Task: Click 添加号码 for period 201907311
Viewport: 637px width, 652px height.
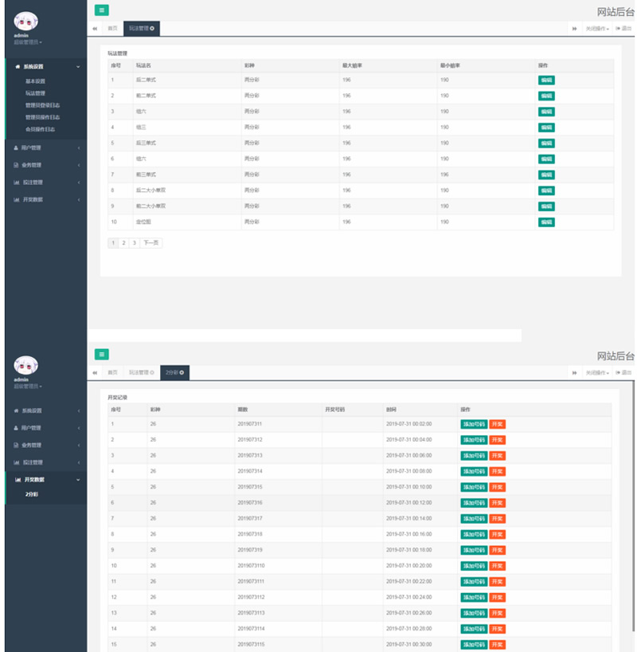Action: coord(473,424)
